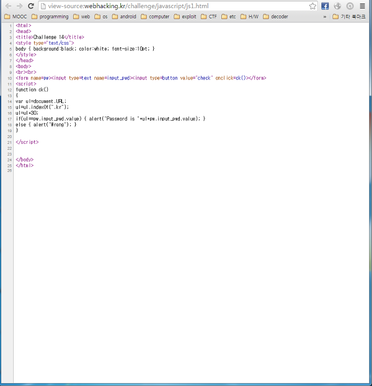Viewport: 372px width, 386px height.
Task: Open the web bookmarks folder
Action: (82, 17)
